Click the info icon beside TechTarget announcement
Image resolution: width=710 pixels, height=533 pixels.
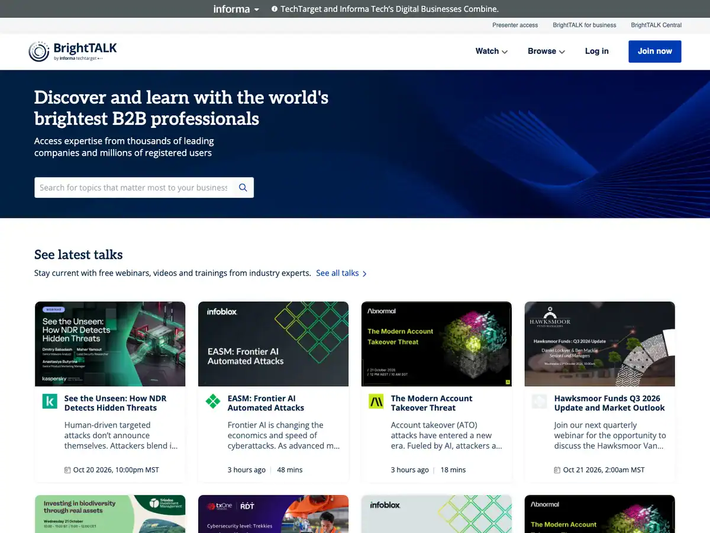[275, 9]
